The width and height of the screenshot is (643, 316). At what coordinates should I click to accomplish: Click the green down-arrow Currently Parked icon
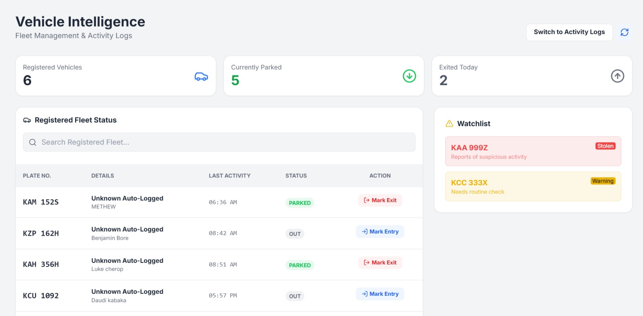[x=409, y=76]
